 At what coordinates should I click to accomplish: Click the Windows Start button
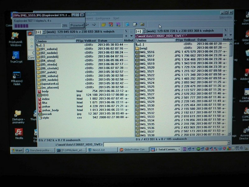[17, 151]
